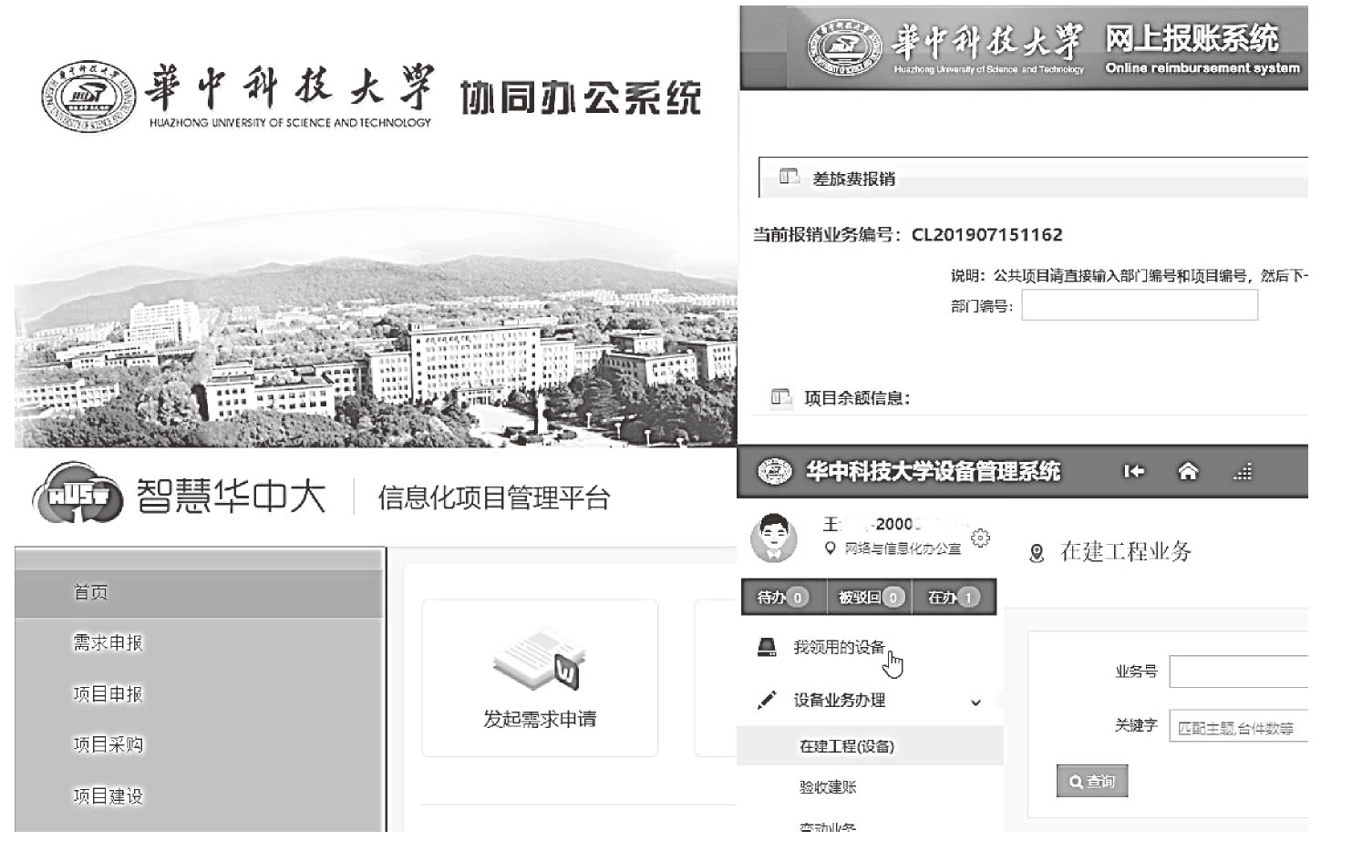Click into the 部门编号 input field
1352x851 pixels.
(1140, 305)
